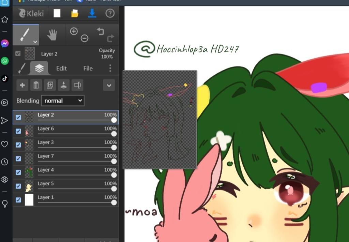Click the Layer 5 thumbnail
349x242 pixels.
pos(29,186)
